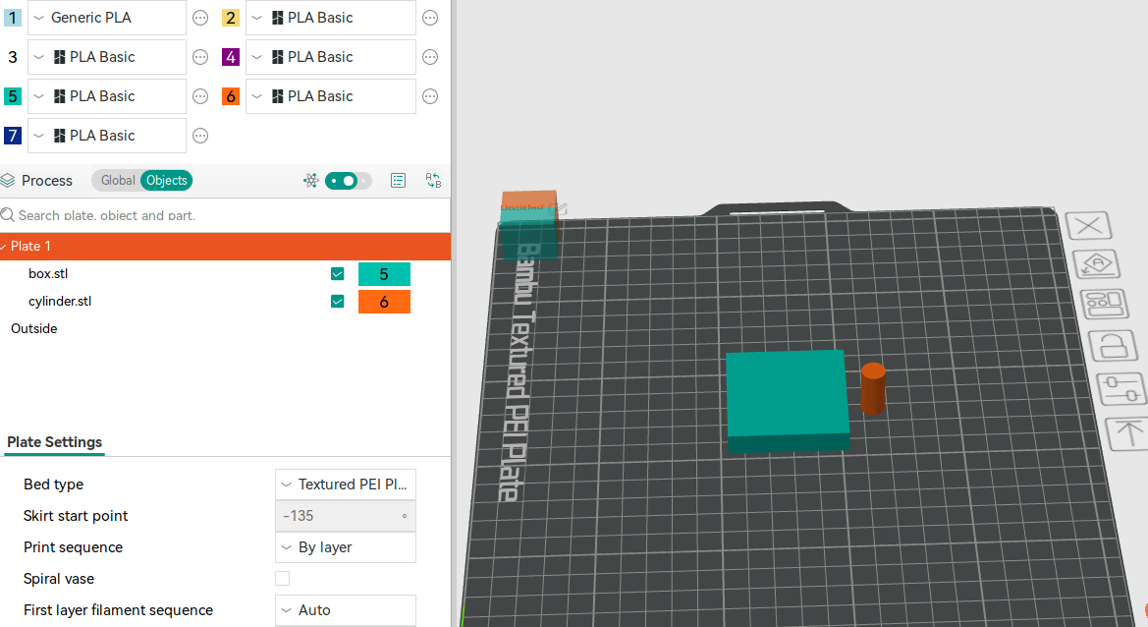Click filament 3 white color swatch
The height and width of the screenshot is (627, 1148).
point(13,57)
